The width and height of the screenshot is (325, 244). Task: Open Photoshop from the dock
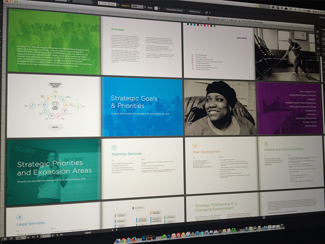tap(144, 238)
